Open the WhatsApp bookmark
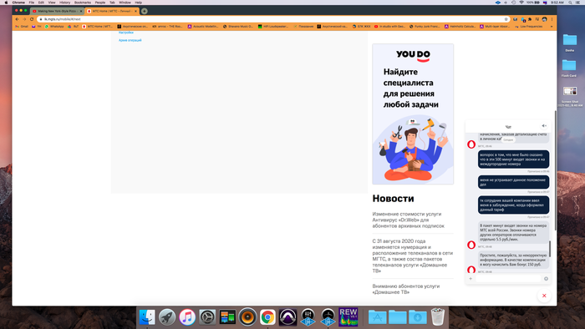 coord(54,27)
